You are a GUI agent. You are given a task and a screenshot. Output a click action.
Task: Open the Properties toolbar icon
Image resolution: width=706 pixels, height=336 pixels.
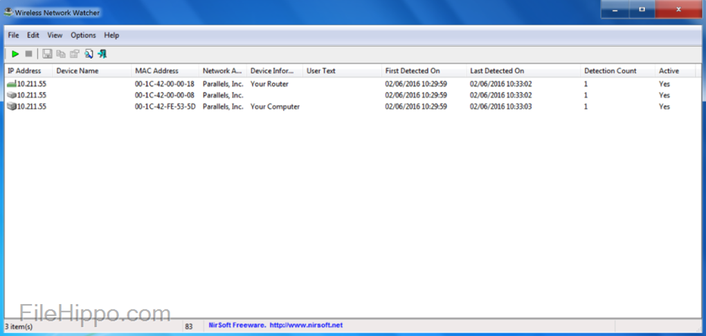click(74, 54)
